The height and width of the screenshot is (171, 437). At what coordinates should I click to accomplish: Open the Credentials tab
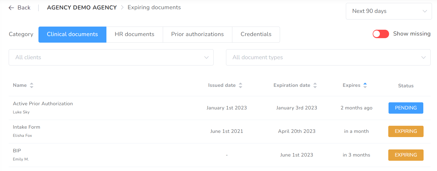[256, 34]
